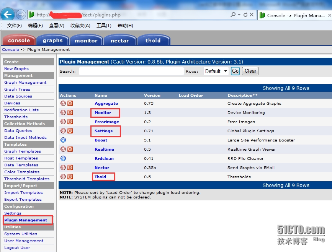Open the 编辑(E) menu
332x252 pixels.
click(x=35, y=26)
